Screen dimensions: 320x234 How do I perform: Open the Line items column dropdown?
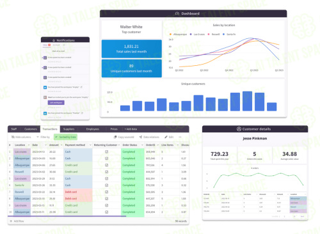[x=178, y=145]
